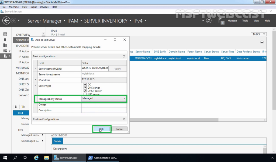Screen dimensions: 276x162
Task: Refresh Server Manager with the refresh icon
Action: 209,20
